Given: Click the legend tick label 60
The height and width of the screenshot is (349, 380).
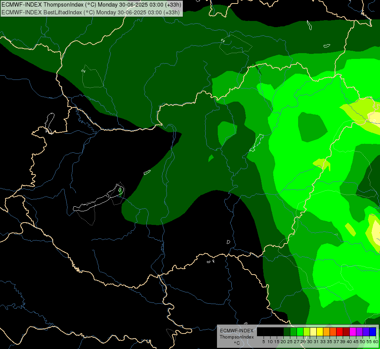Looking at the screenshot, I should (376, 342).
